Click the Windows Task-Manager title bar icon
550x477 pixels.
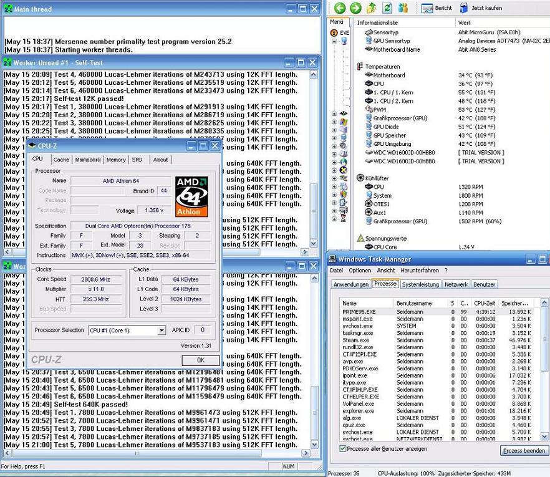(x=332, y=259)
